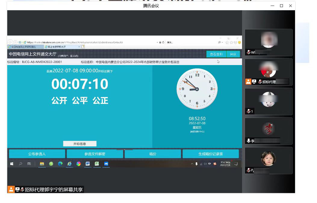Viewport: 317px width, 203px height.
Task: Switch to Excel on the taskbar
Action: [97, 164]
